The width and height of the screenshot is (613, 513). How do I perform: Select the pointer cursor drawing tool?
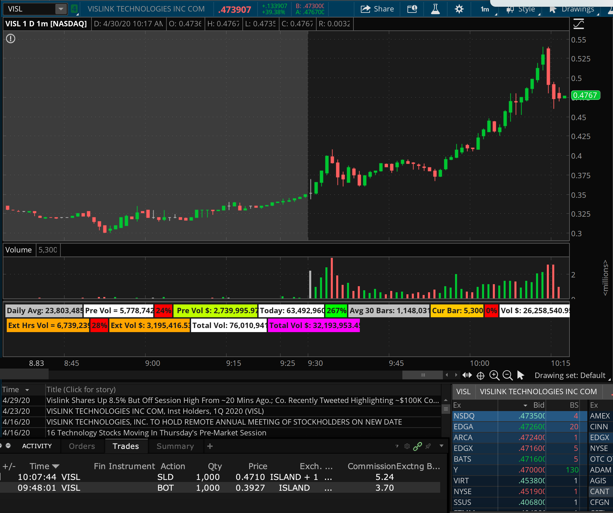pyautogui.click(x=521, y=375)
